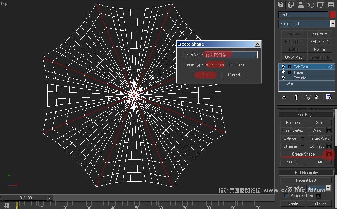Click the Remove edge button
This screenshot has width=337, height=209.
pos(293,123)
